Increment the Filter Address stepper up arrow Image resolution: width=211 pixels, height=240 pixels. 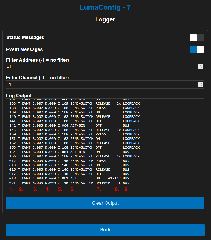[x=201, y=66]
